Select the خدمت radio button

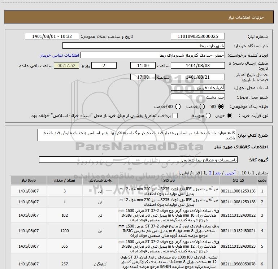click(x=202, y=107)
